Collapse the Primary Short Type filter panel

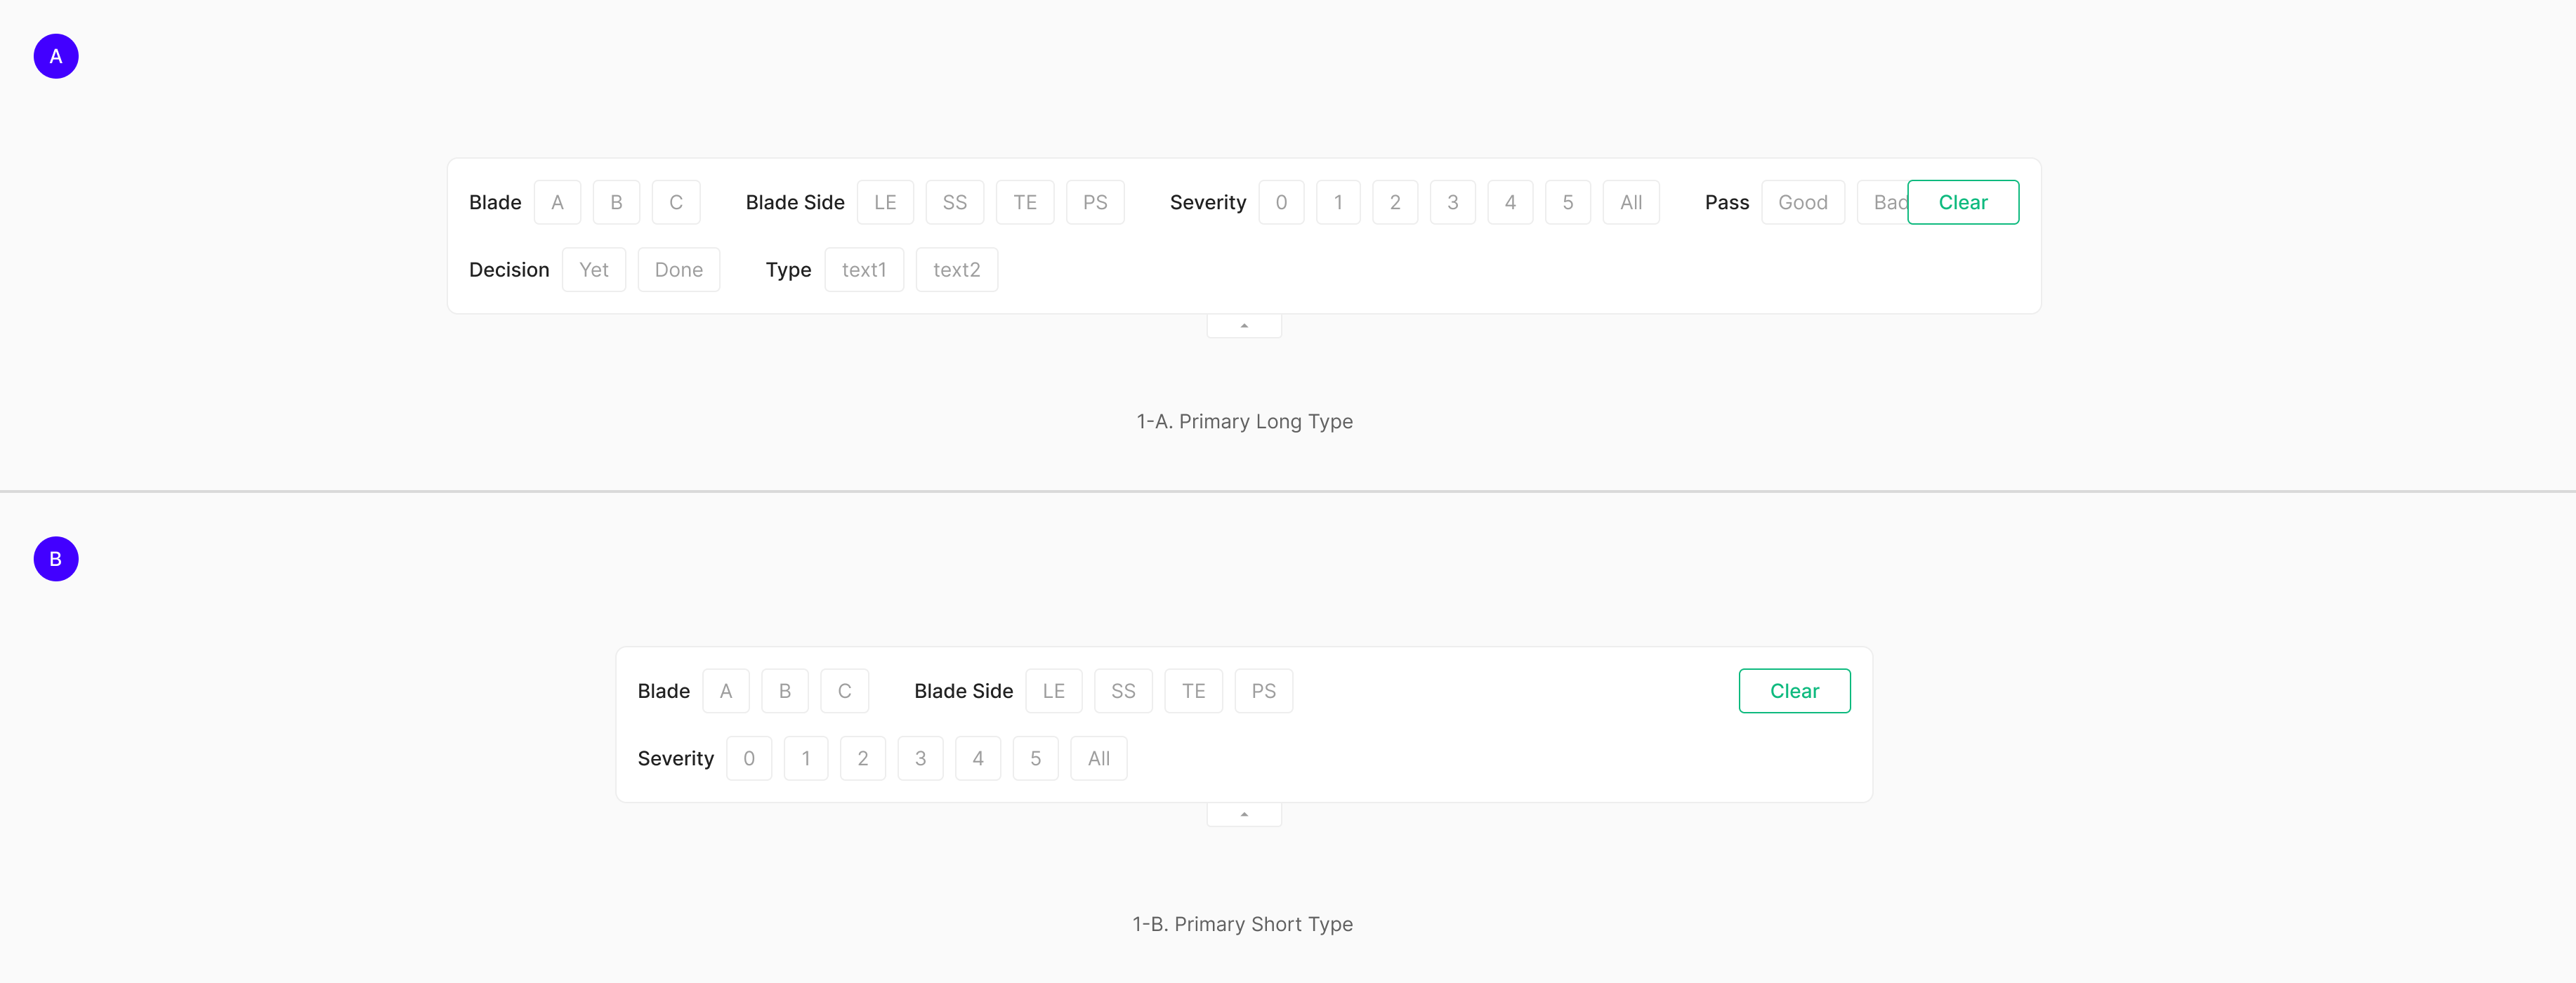pos(1244,815)
